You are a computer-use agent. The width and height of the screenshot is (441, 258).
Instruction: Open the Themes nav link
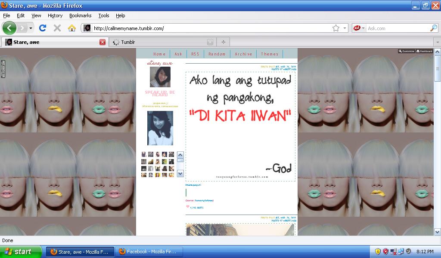pyautogui.click(x=270, y=54)
